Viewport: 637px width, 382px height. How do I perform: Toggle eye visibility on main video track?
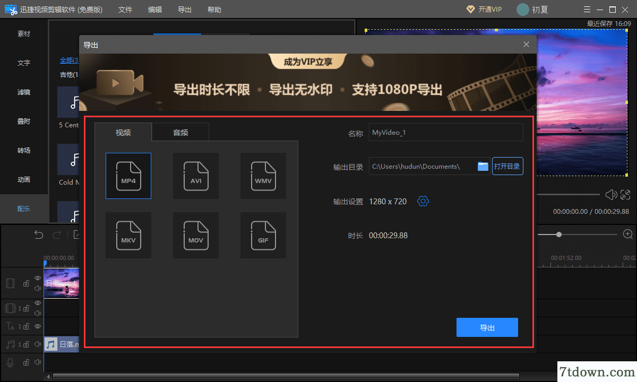click(38, 278)
